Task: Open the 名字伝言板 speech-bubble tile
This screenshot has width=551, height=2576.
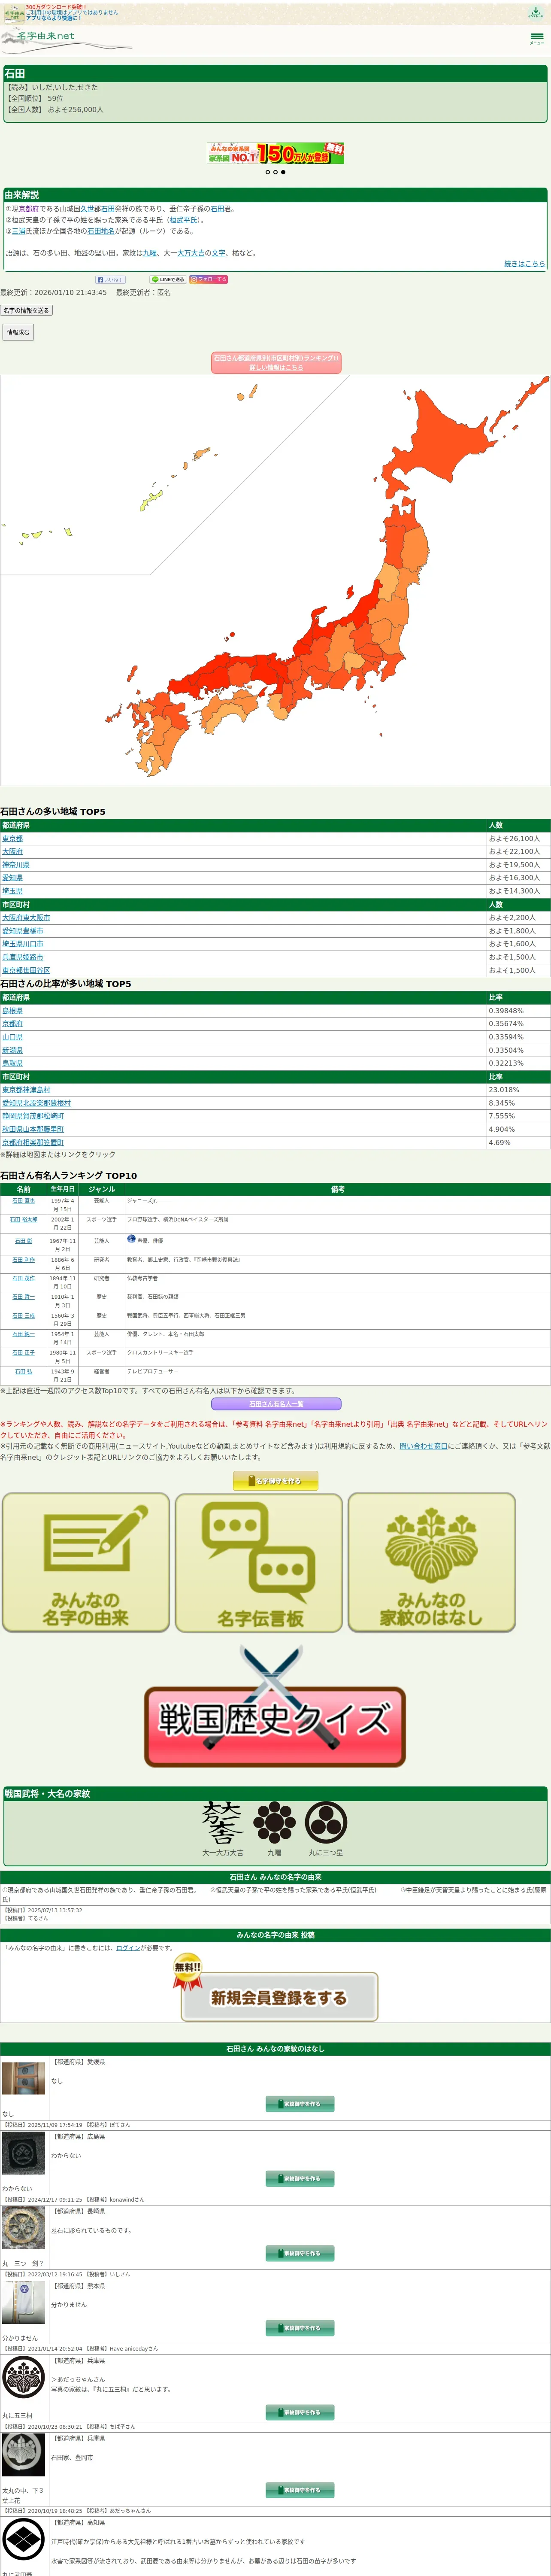Action: tap(259, 1563)
